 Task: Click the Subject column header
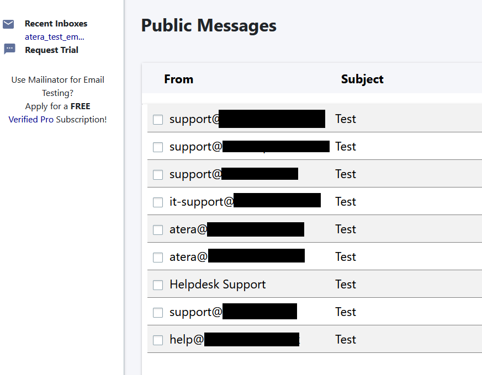[x=362, y=79]
